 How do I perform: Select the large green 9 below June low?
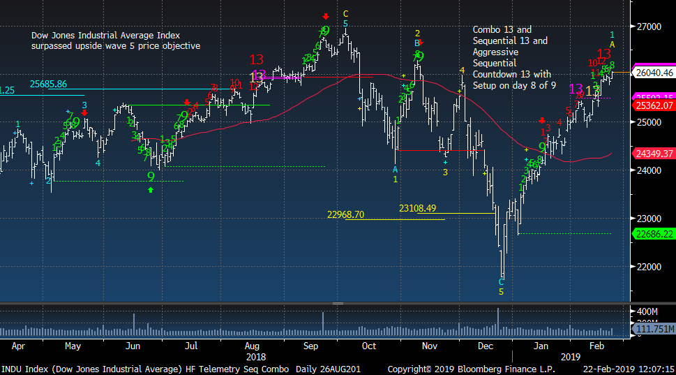151,176
